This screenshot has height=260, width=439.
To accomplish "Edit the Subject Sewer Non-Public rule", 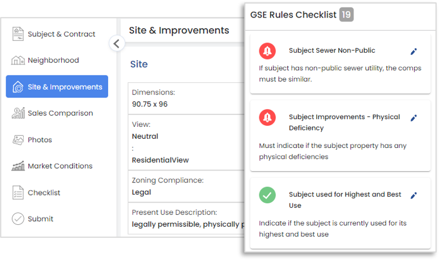I will [x=414, y=51].
